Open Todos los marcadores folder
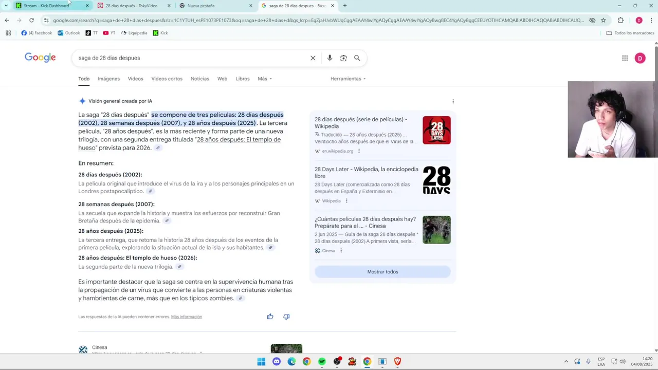Image resolution: width=658 pixels, height=370 pixels. 630,33
